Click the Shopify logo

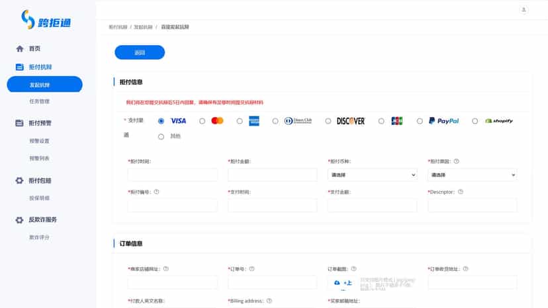coord(499,121)
